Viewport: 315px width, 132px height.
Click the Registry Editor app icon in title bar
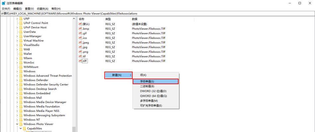point(3,3)
